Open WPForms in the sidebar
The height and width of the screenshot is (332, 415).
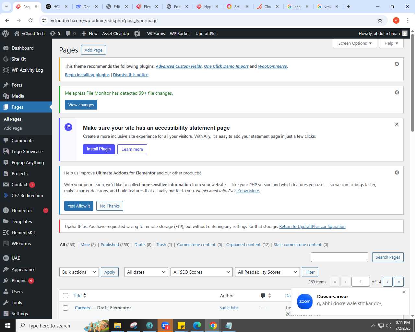click(26, 243)
